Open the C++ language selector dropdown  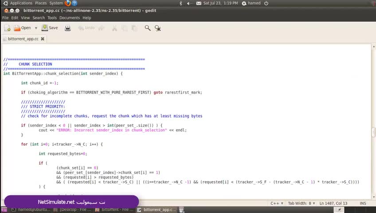point(277,203)
